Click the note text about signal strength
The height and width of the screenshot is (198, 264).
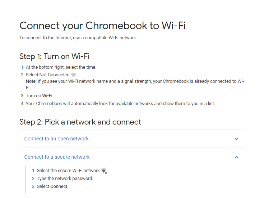point(140,81)
